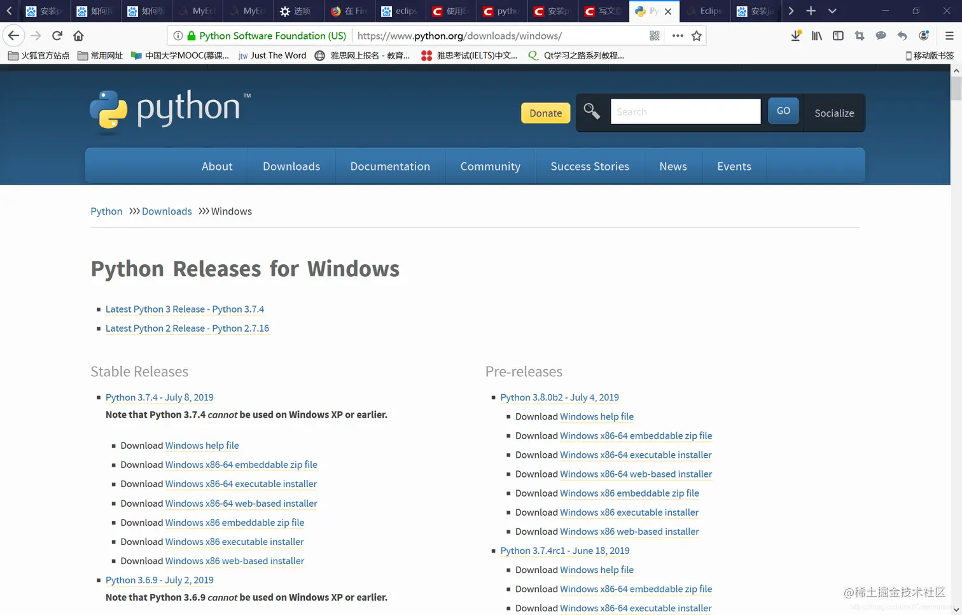This screenshot has height=615, width=962.
Task: Switch to the 使用E tab
Action: click(450, 11)
